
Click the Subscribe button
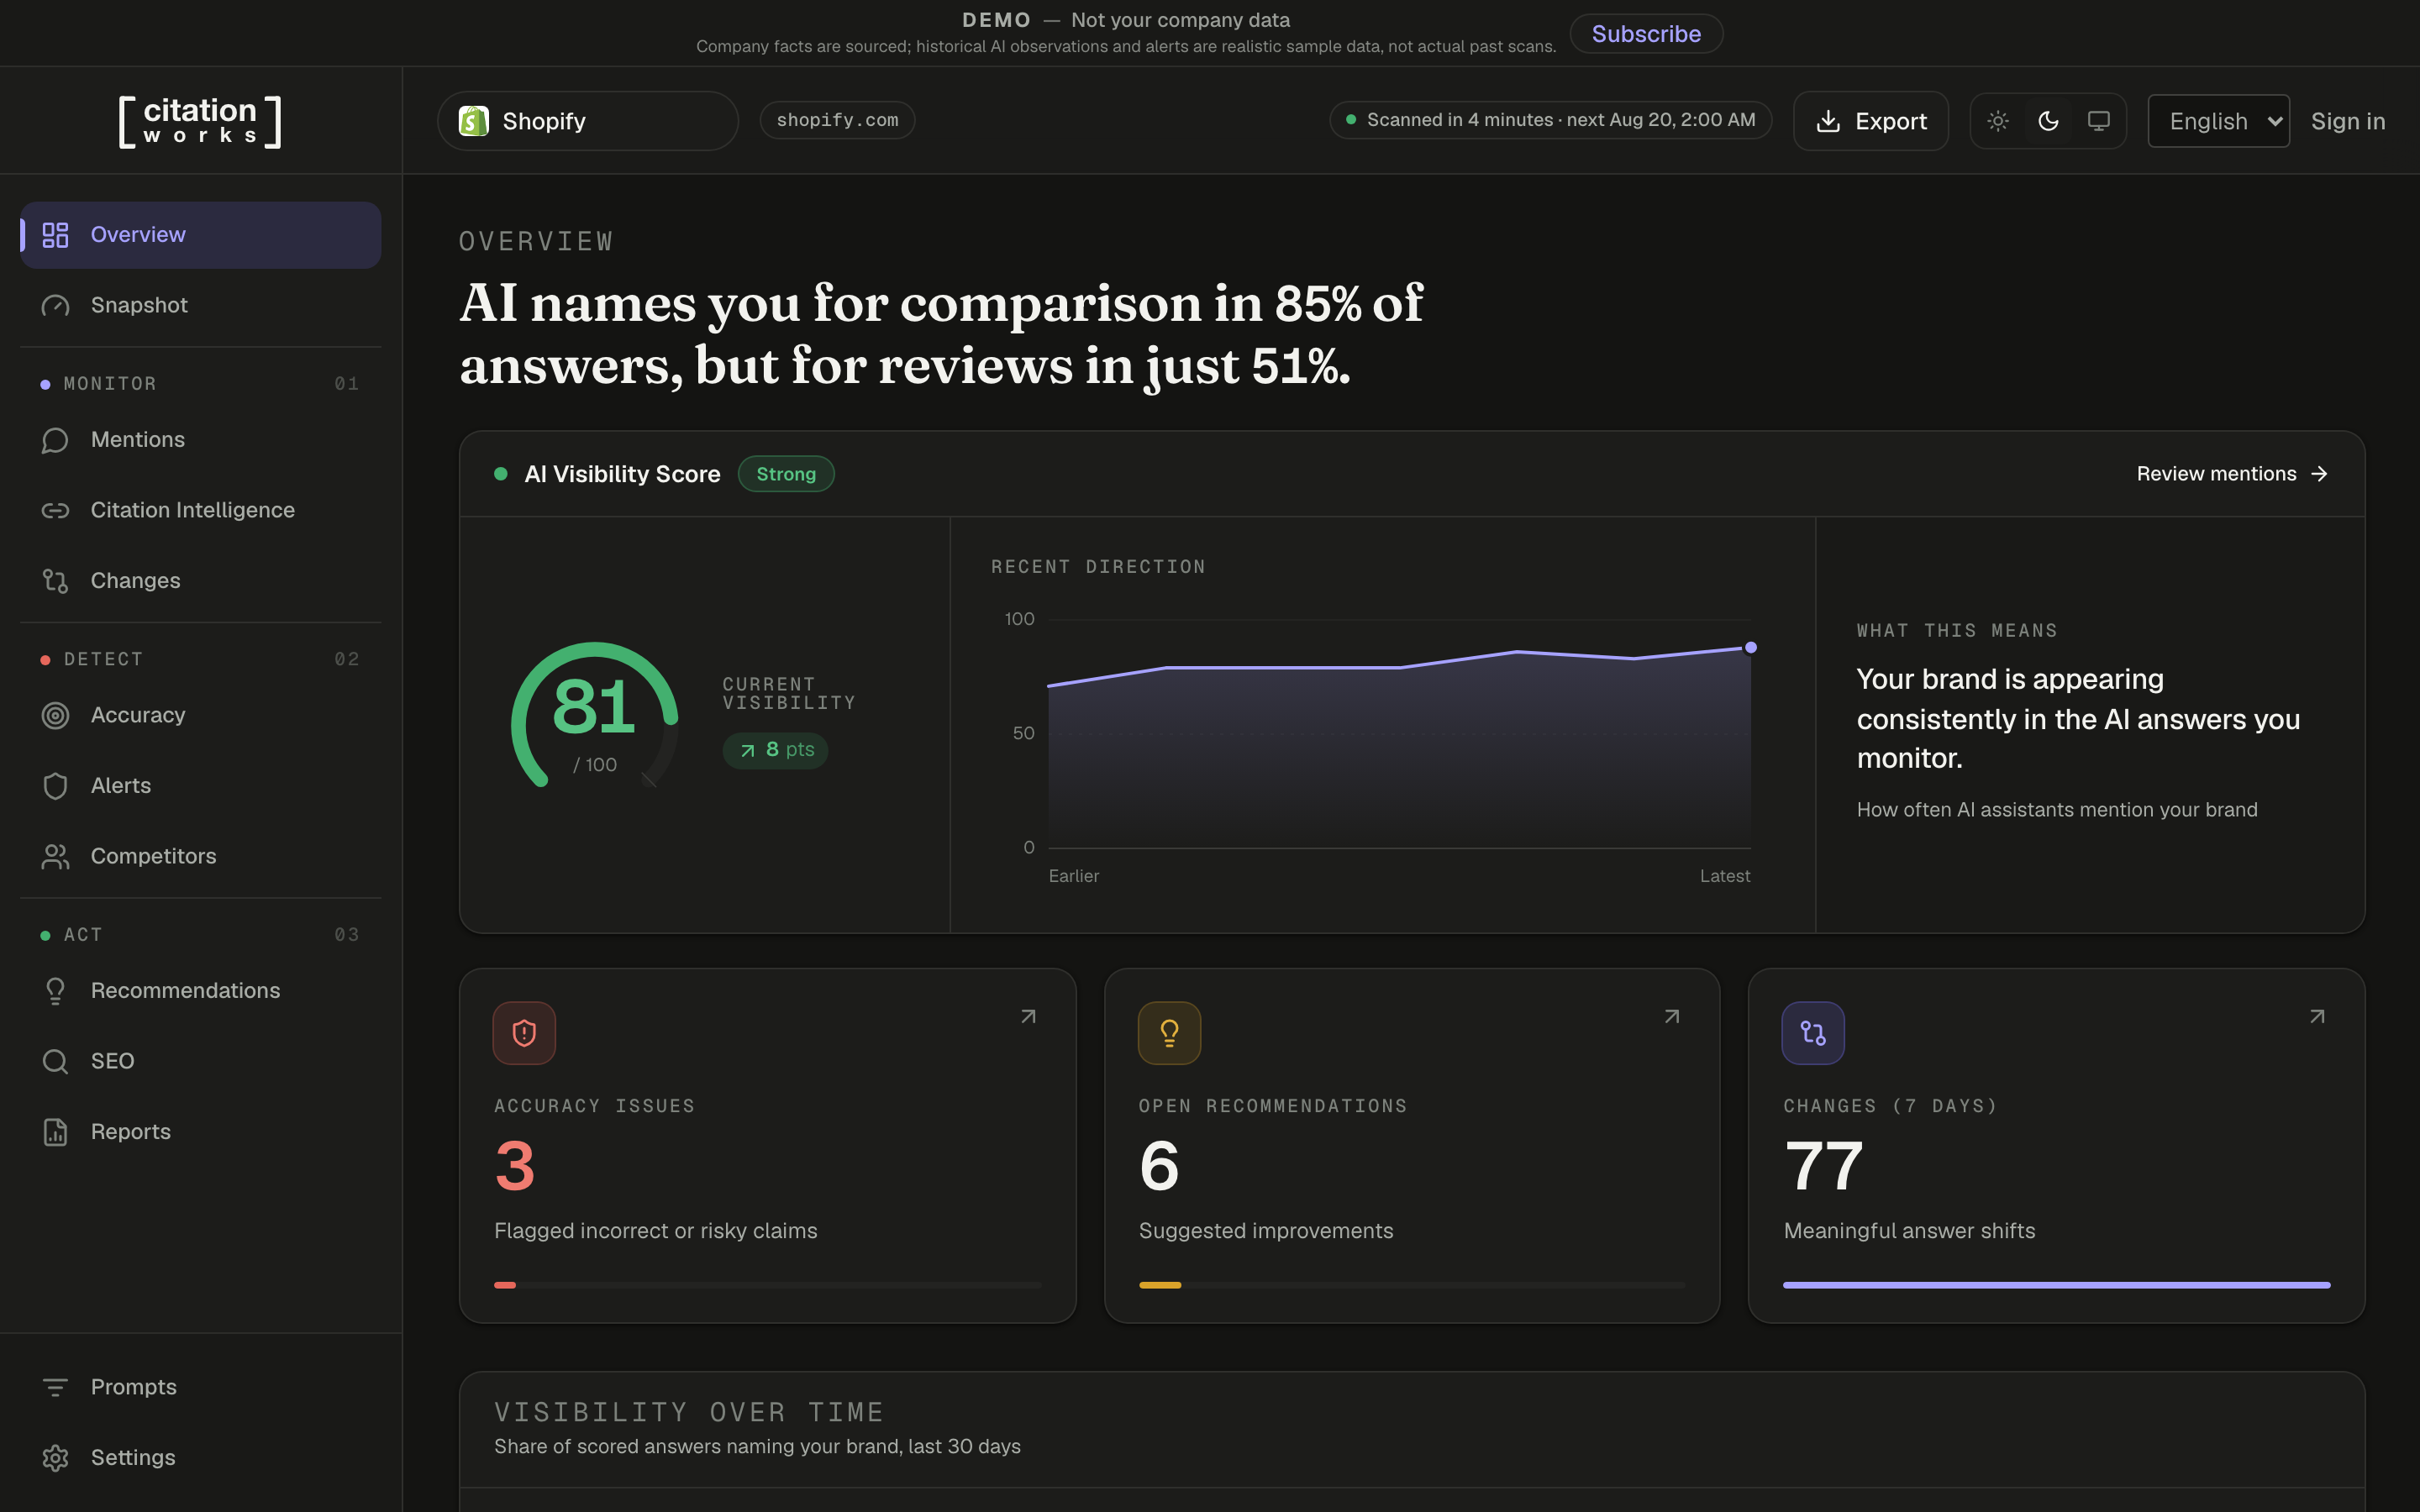(1646, 34)
